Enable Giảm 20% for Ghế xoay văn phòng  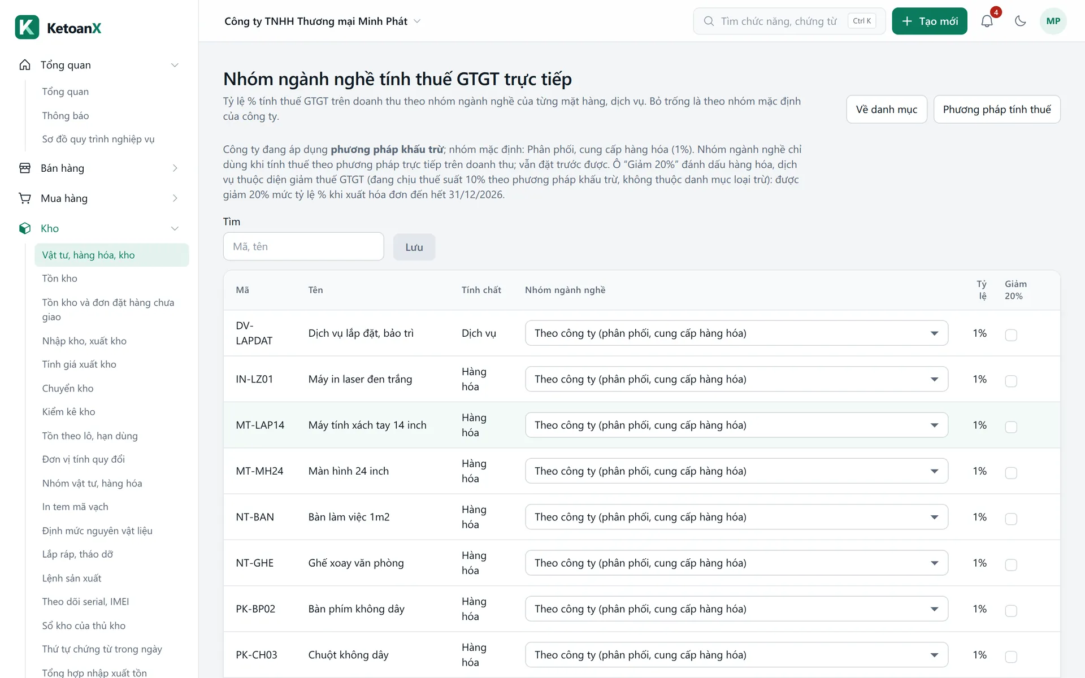click(x=1011, y=565)
